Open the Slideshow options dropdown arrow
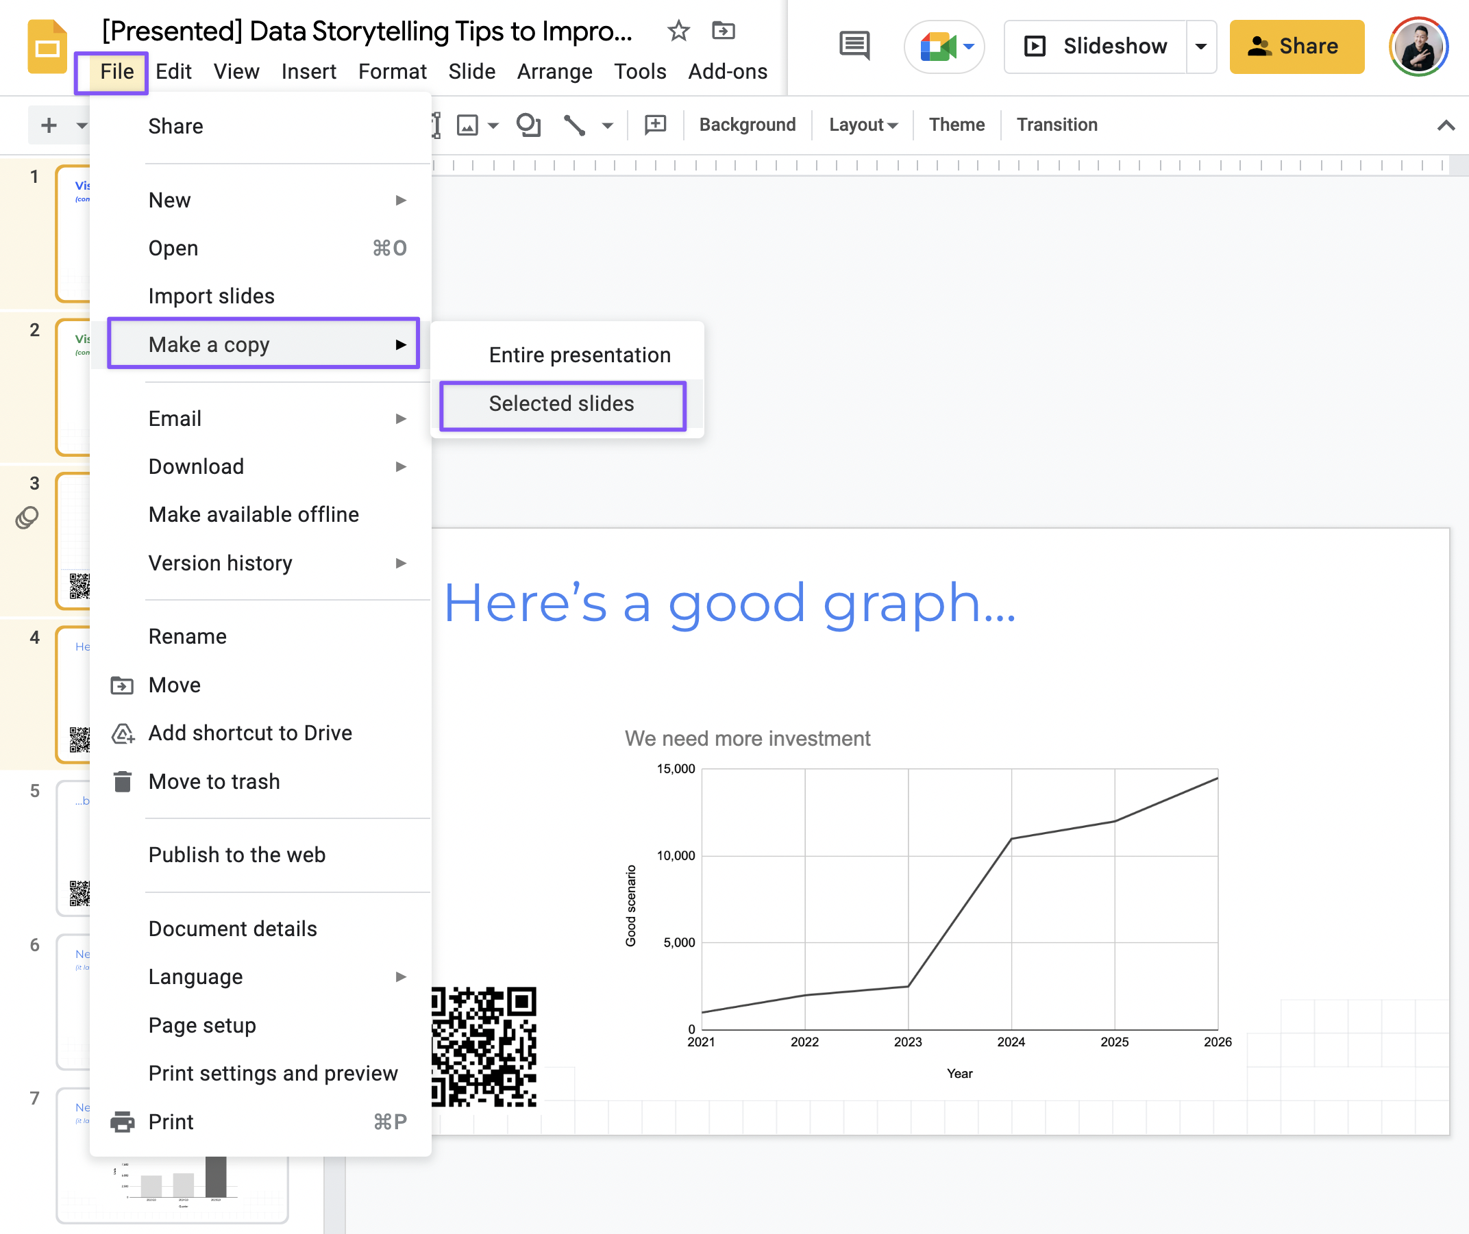1469x1234 pixels. click(1201, 47)
